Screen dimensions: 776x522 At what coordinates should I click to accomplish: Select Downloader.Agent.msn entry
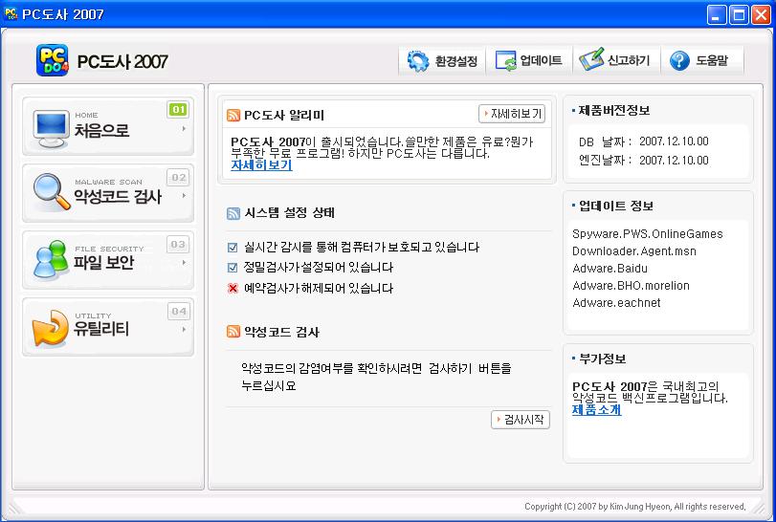[634, 251]
